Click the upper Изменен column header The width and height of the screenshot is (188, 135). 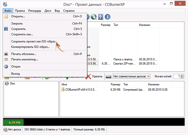(x=148, y=25)
